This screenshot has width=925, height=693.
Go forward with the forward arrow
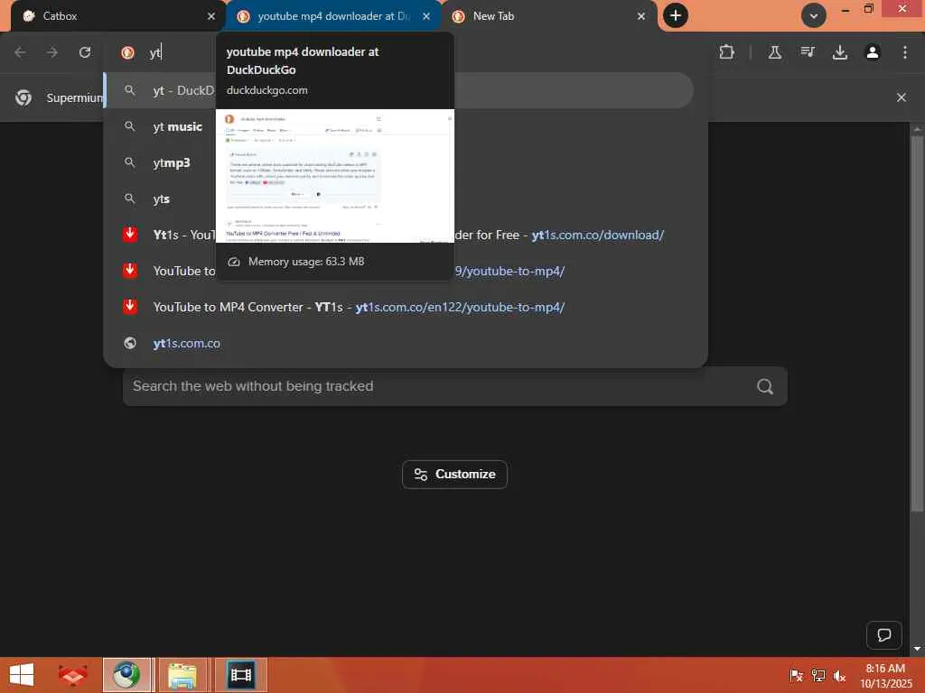52,52
